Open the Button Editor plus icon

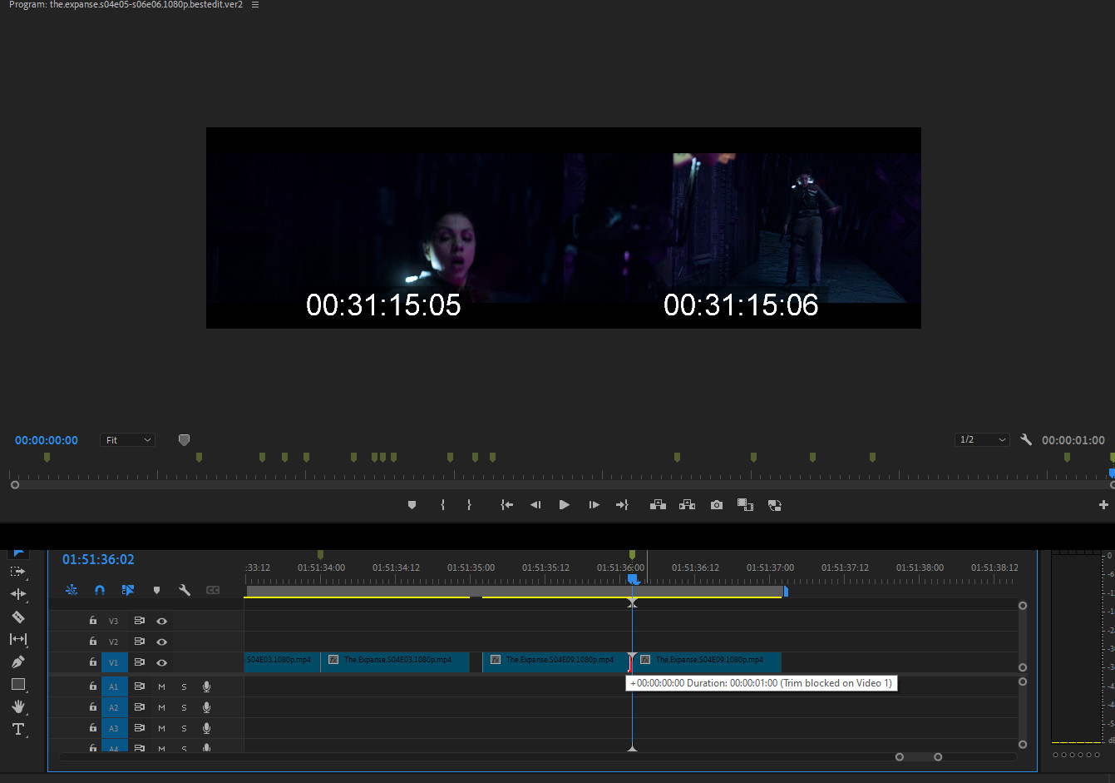click(1103, 505)
